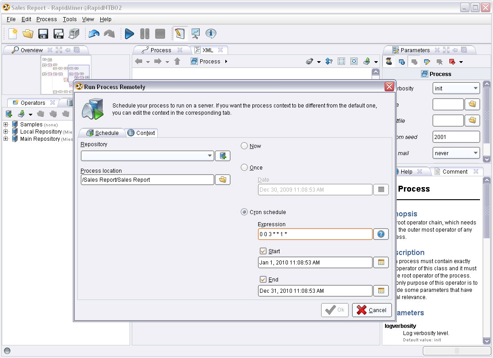493x358 pixels.
Task: Click the Stop process toolbar icon
Action: (160, 34)
